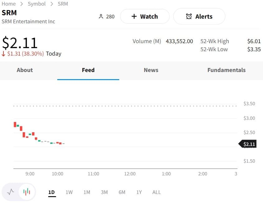Show ALL time chart range
The width and height of the screenshot is (263, 203).
[x=157, y=192]
